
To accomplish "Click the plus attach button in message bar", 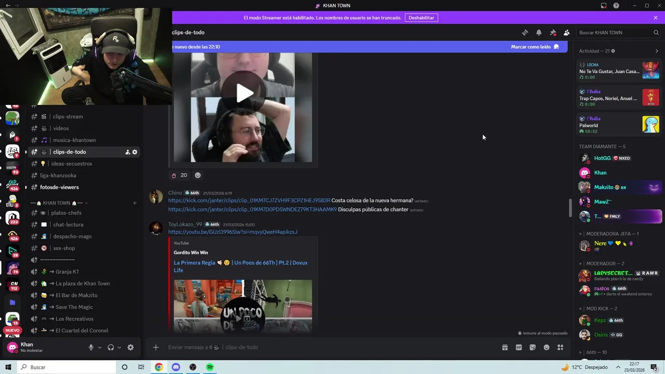I will coord(156,347).
